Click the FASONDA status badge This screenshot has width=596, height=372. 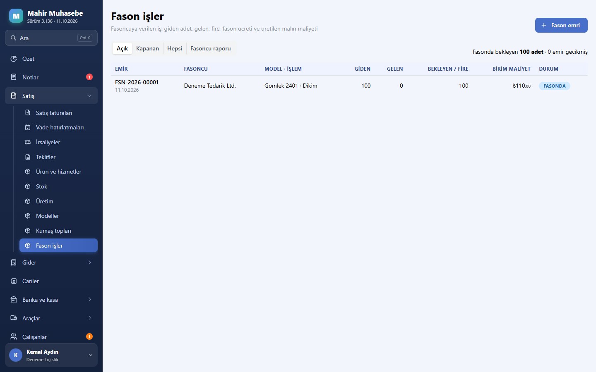click(x=554, y=86)
